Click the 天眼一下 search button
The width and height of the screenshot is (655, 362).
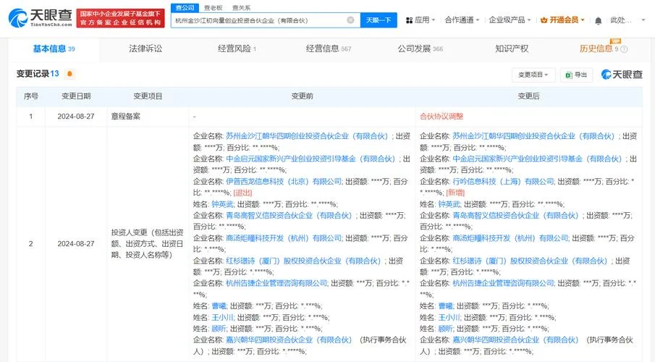(x=379, y=20)
